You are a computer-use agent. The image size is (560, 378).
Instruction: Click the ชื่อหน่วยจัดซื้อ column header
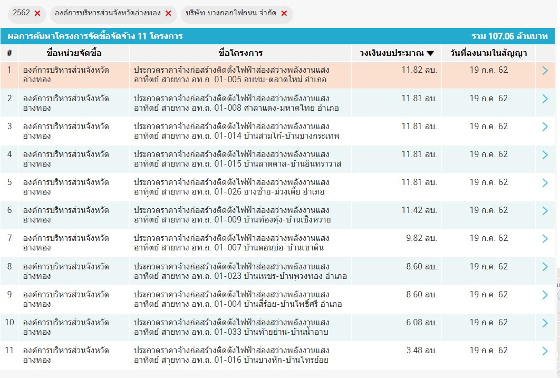(74, 53)
